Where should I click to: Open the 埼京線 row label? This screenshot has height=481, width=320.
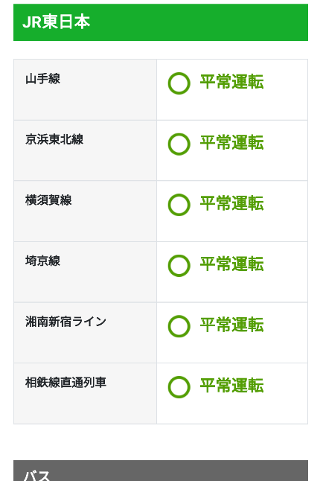tap(42, 261)
